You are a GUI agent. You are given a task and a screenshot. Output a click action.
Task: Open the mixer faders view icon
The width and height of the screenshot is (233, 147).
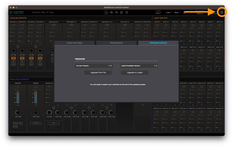(x=111, y=13)
